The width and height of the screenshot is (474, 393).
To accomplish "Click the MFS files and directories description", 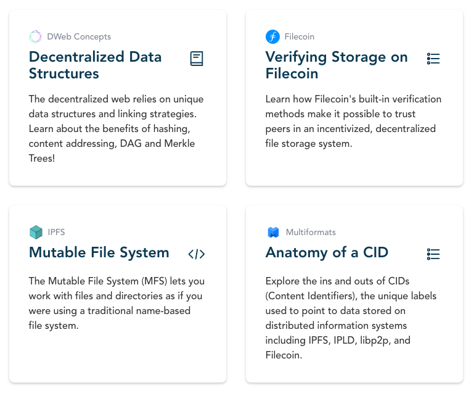I will [116, 303].
